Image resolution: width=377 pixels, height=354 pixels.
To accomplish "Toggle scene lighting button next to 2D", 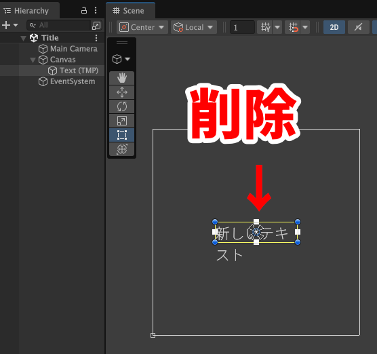I will click(358, 27).
